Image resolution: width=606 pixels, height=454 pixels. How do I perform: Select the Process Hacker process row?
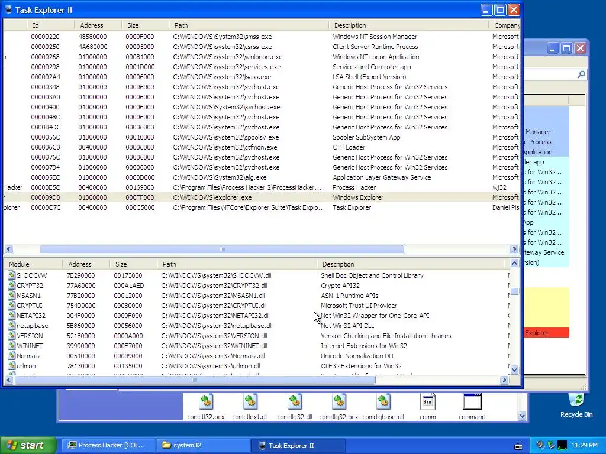[262, 187]
